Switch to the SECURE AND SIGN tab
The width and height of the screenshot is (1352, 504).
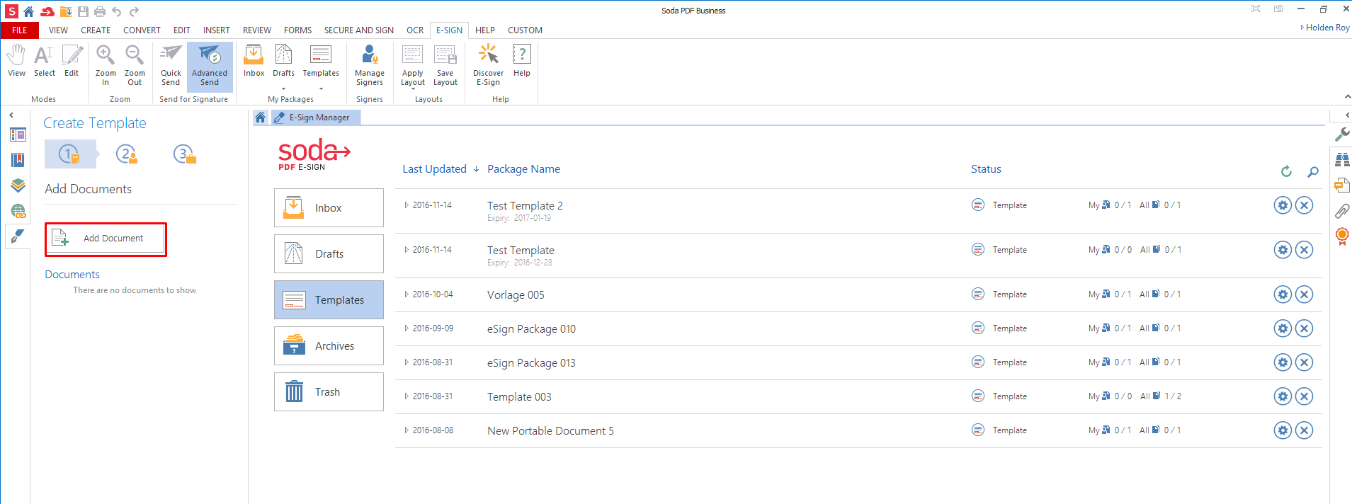[359, 30]
